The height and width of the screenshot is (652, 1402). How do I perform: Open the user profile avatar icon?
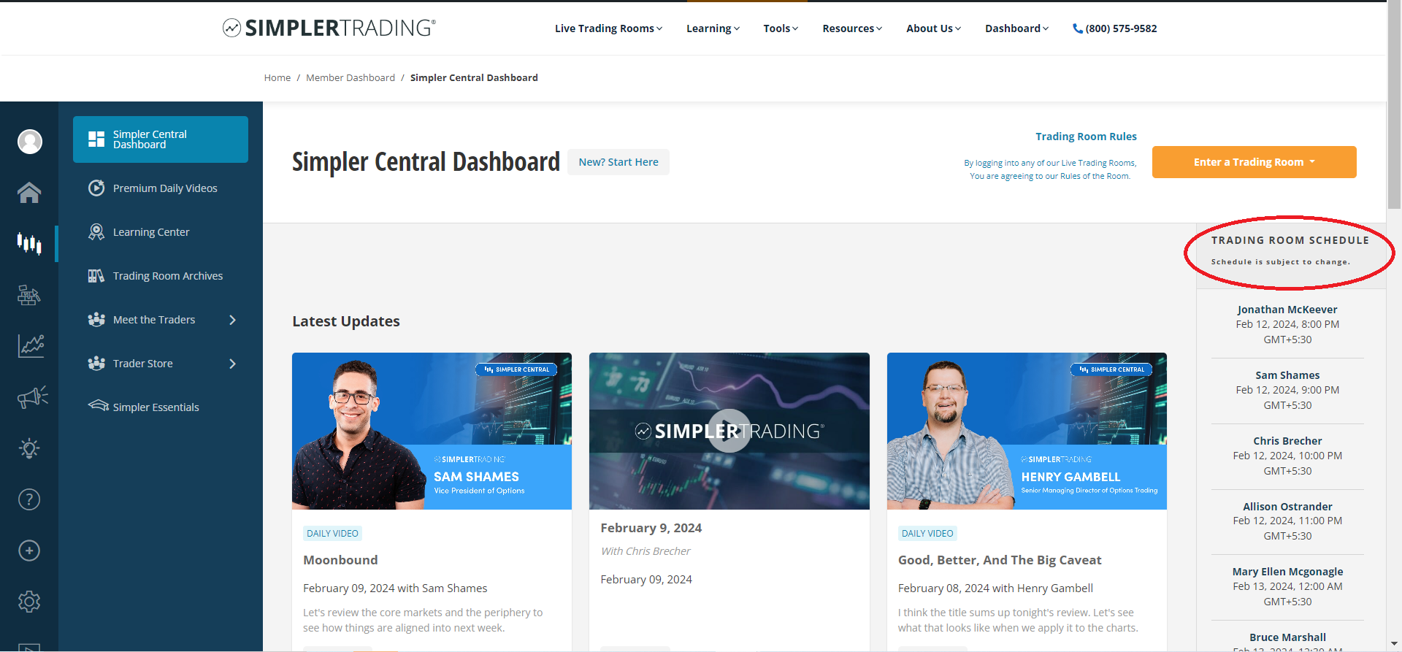30,142
